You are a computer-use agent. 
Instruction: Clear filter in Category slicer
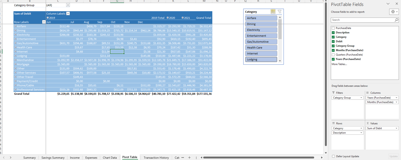point(280,12)
